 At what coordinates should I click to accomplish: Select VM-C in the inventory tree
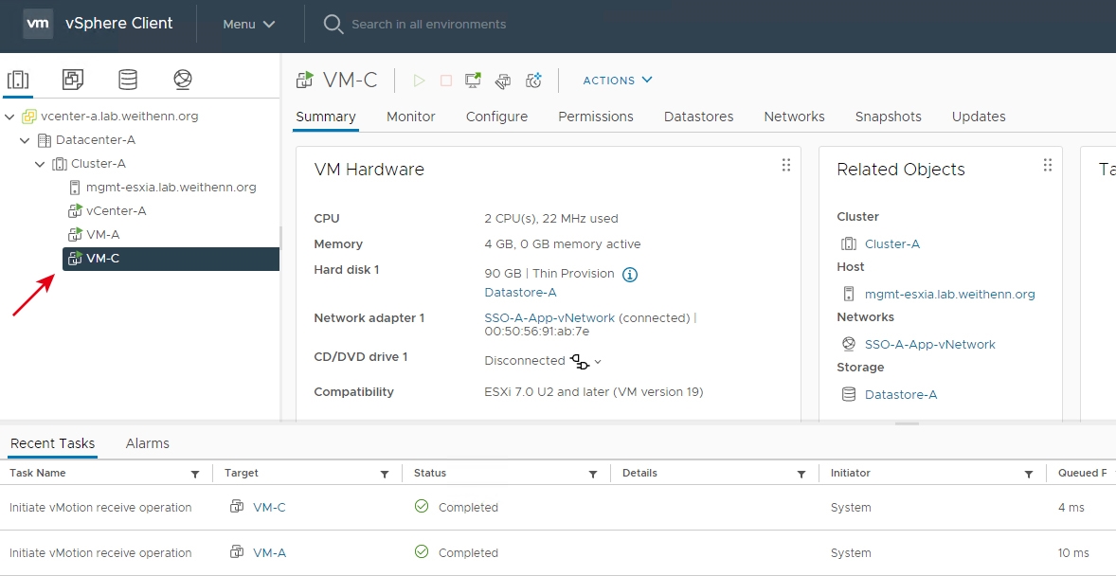171,259
